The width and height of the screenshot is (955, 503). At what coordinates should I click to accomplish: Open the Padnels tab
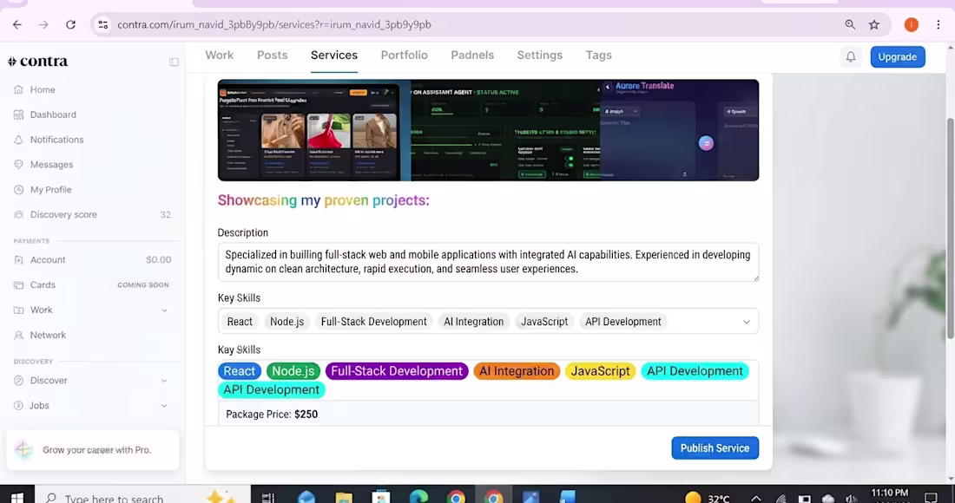pos(472,56)
